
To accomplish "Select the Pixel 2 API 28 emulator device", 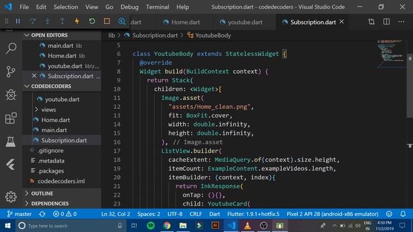I will pyautogui.click(x=332, y=214).
